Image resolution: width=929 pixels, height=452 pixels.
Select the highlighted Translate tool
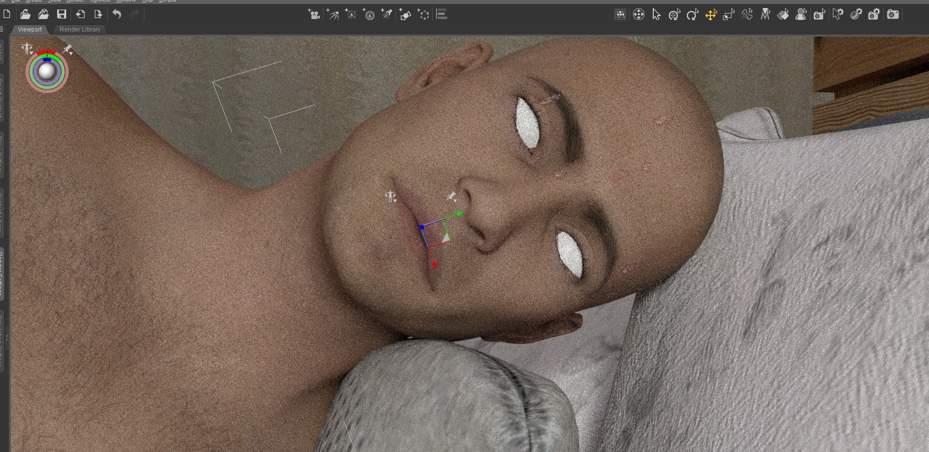tap(711, 15)
